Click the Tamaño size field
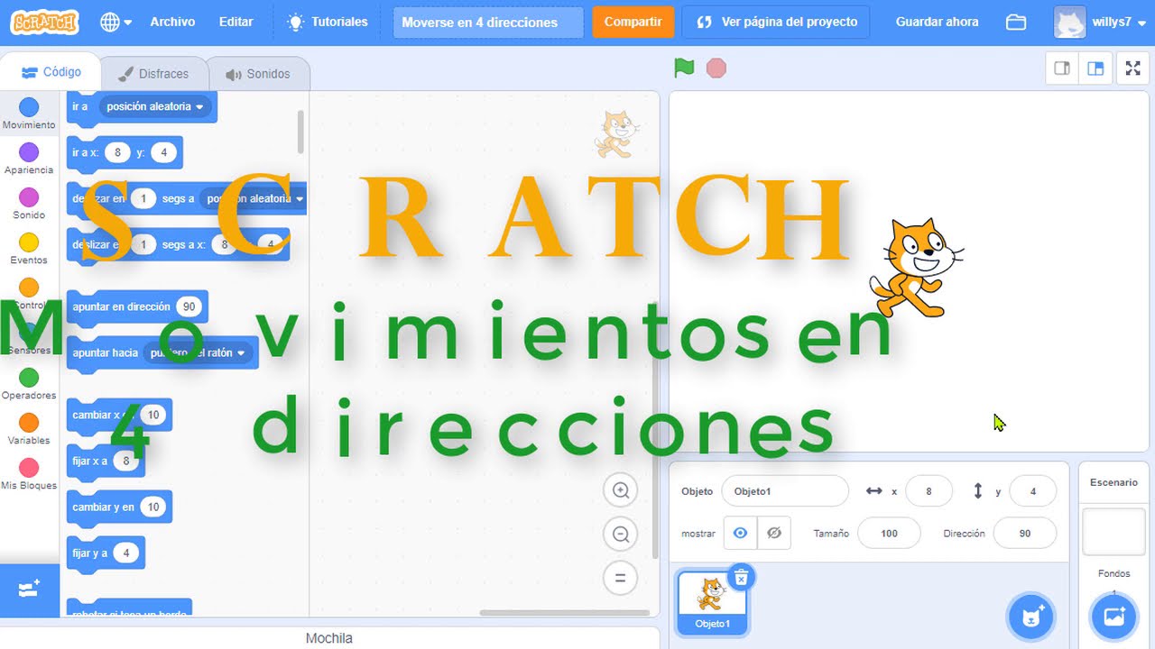This screenshot has width=1155, height=649. (889, 533)
